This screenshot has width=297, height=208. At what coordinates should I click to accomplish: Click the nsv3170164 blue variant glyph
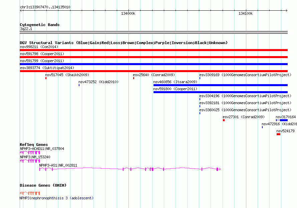(282, 120)
